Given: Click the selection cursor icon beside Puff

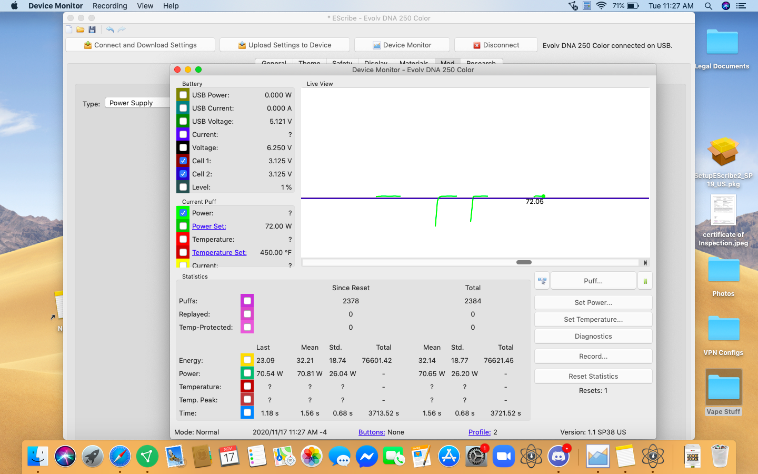Looking at the screenshot, I should [542, 281].
